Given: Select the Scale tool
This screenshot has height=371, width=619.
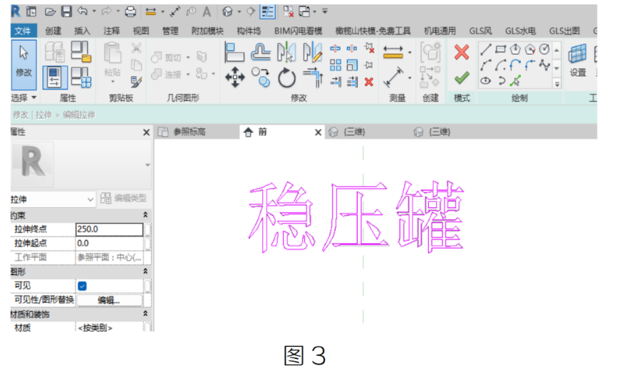Looking at the screenshot, I should [x=352, y=65].
